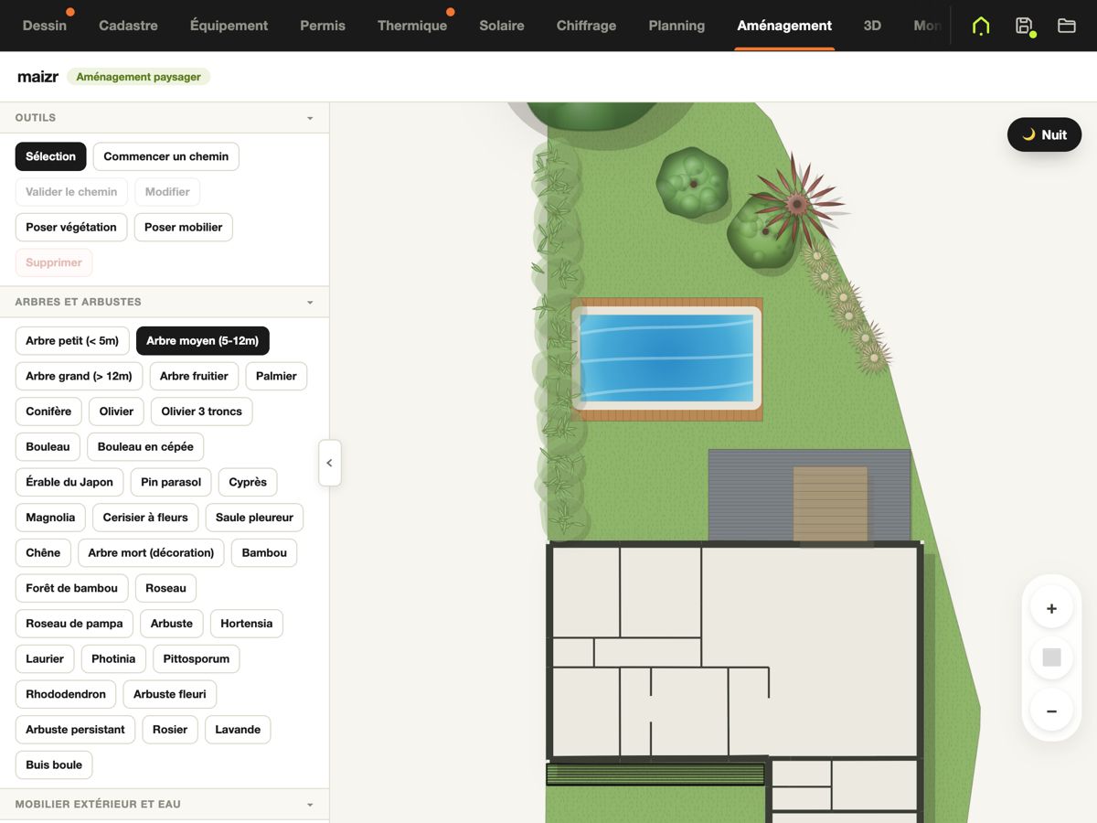Choose the Saule pleureur tree

point(254,518)
